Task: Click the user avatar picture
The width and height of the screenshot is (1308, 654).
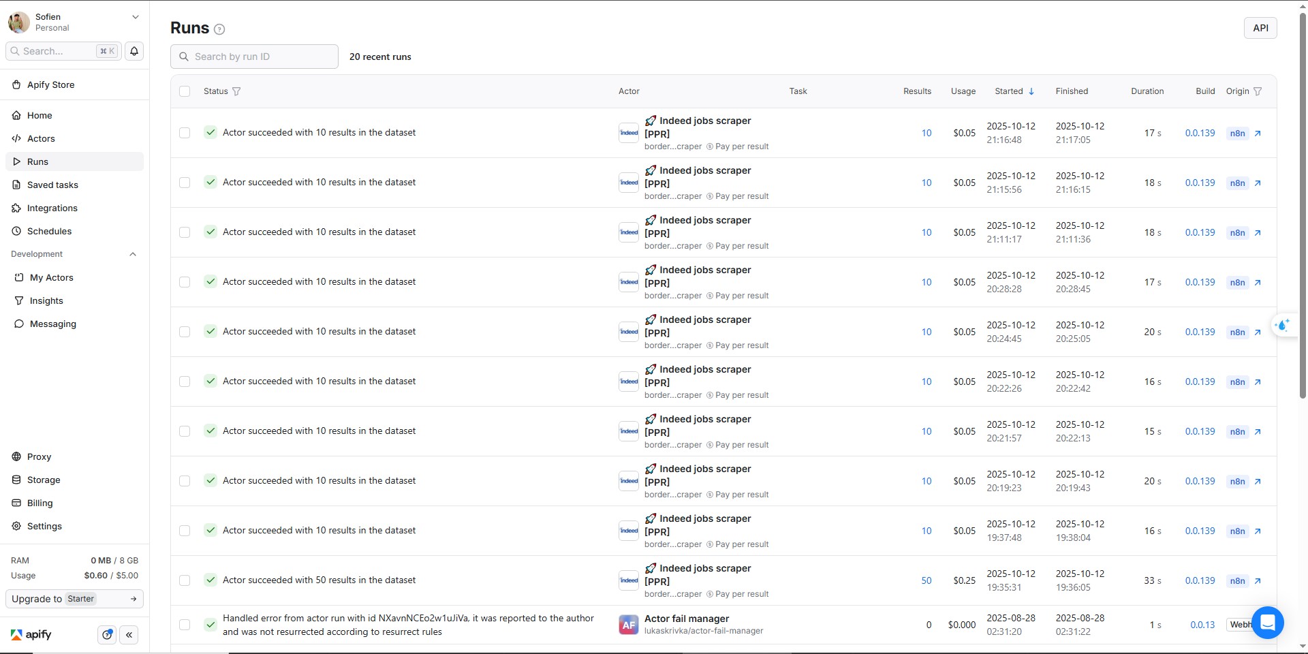Action: [18, 22]
